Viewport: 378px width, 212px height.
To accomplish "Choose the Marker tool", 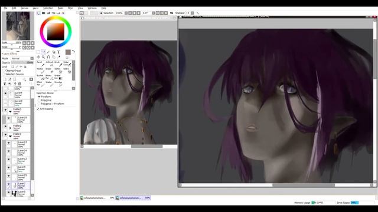I will tap(40, 71).
